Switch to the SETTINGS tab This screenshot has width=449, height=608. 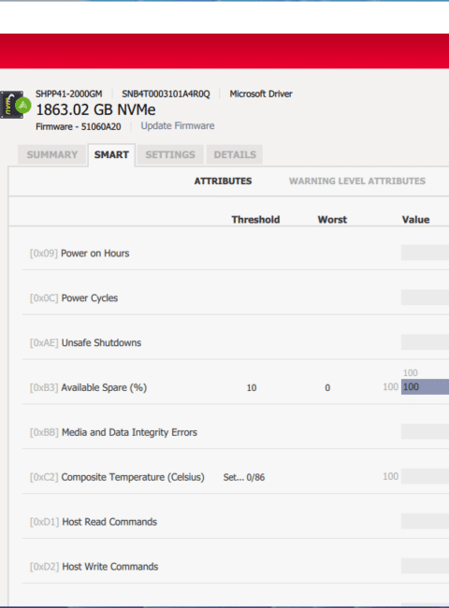[x=170, y=154]
